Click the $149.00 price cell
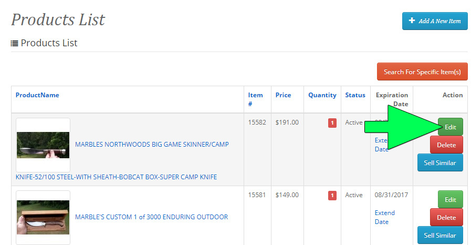Image resolution: width=471 pixels, height=245 pixels. tap(287, 195)
